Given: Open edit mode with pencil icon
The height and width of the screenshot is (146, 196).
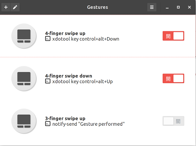Looking at the screenshot, I should point(15,7).
